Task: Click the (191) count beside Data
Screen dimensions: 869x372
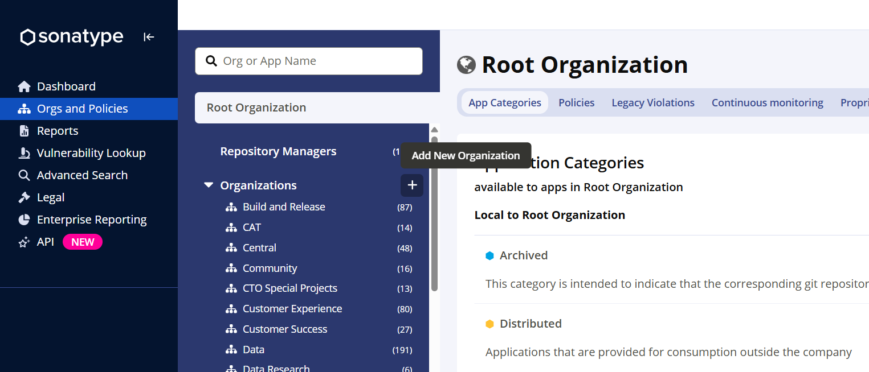Action: coord(402,350)
